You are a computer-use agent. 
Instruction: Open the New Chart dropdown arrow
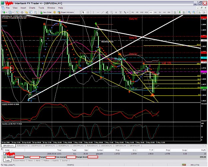click(7, 12)
